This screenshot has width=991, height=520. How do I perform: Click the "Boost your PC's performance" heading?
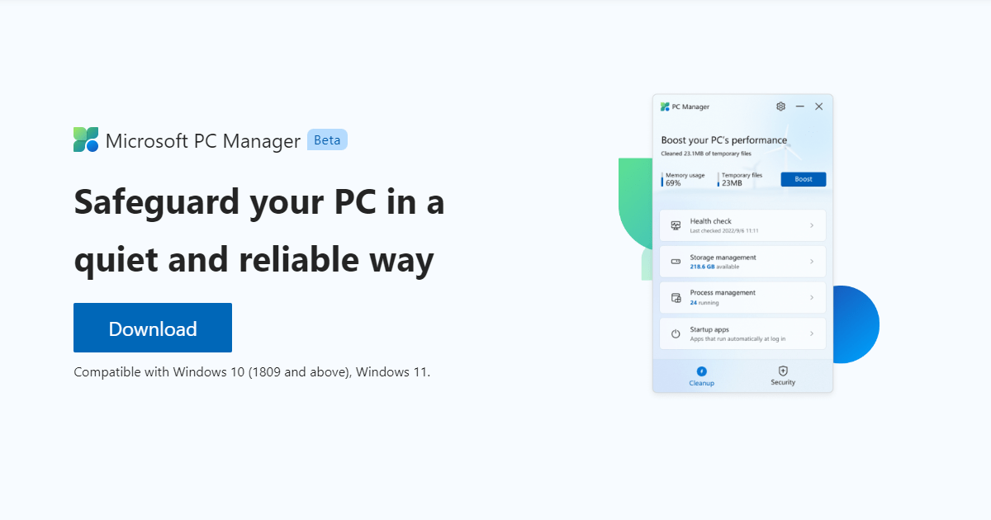(724, 140)
